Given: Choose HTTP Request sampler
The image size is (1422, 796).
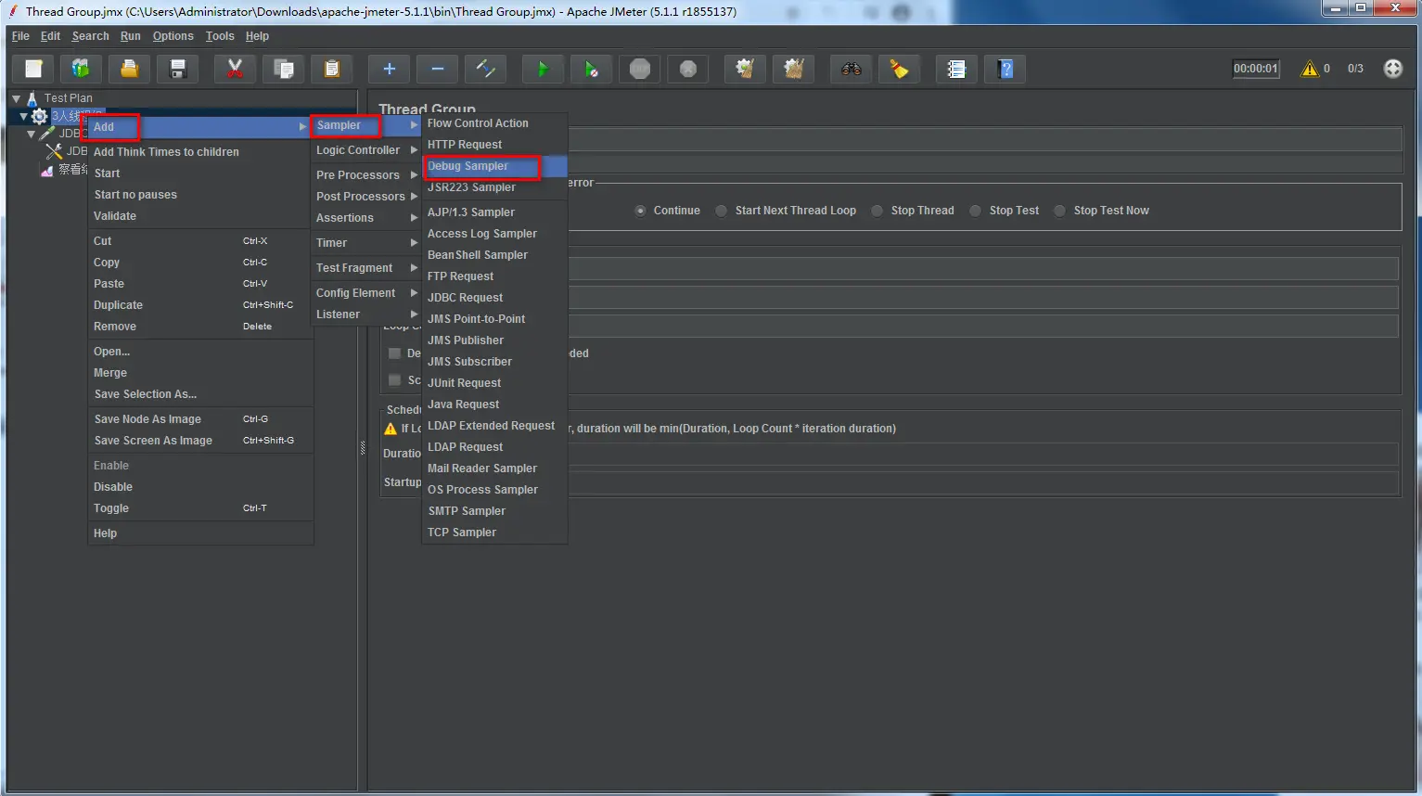Looking at the screenshot, I should coord(494,145).
